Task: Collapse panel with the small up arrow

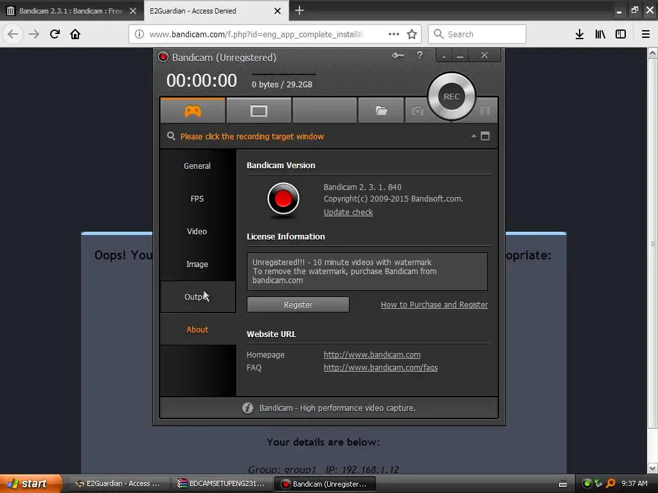Action: 474,136
